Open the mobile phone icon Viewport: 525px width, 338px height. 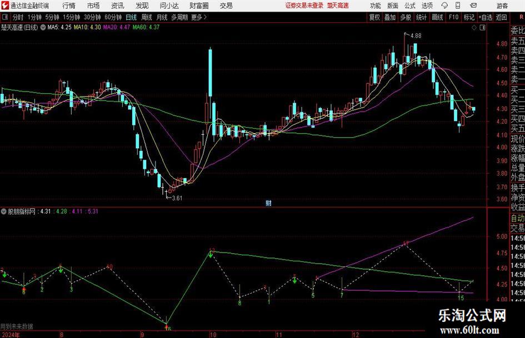pyautogui.click(x=458, y=6)
